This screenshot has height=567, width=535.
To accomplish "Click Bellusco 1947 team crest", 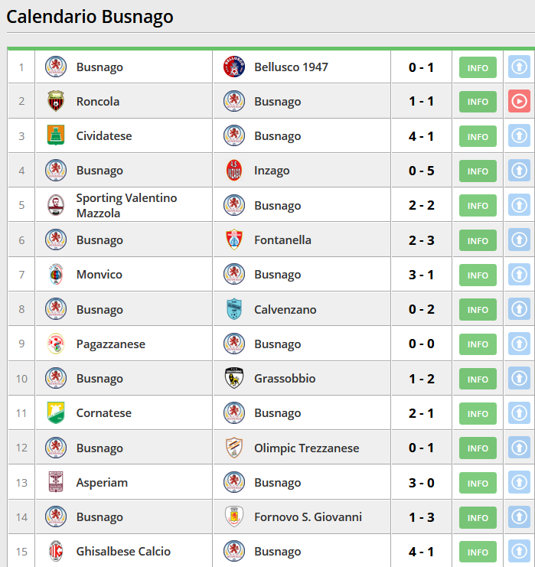I will tap(234, 67).
